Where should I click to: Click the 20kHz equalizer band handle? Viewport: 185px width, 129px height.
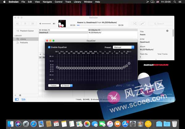(x=129, y=63)
